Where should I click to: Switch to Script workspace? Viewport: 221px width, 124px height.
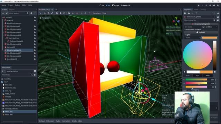[115, 6]
